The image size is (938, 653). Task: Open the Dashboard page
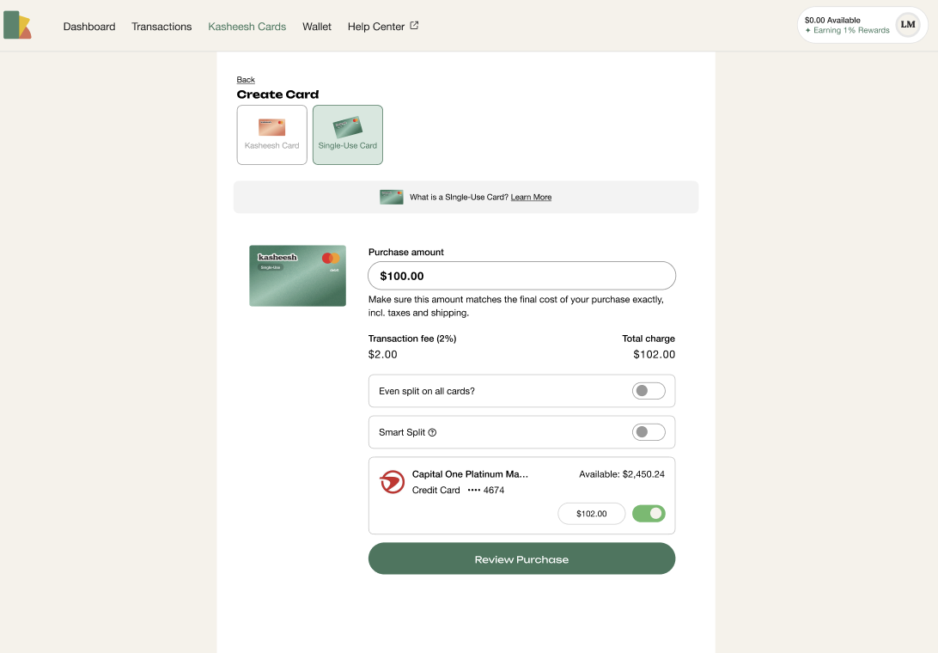click(89, 27)
